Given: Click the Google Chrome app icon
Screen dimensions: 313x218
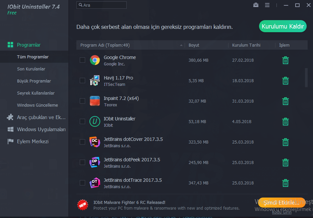Looking at the screenshot, I should (95, 60).
